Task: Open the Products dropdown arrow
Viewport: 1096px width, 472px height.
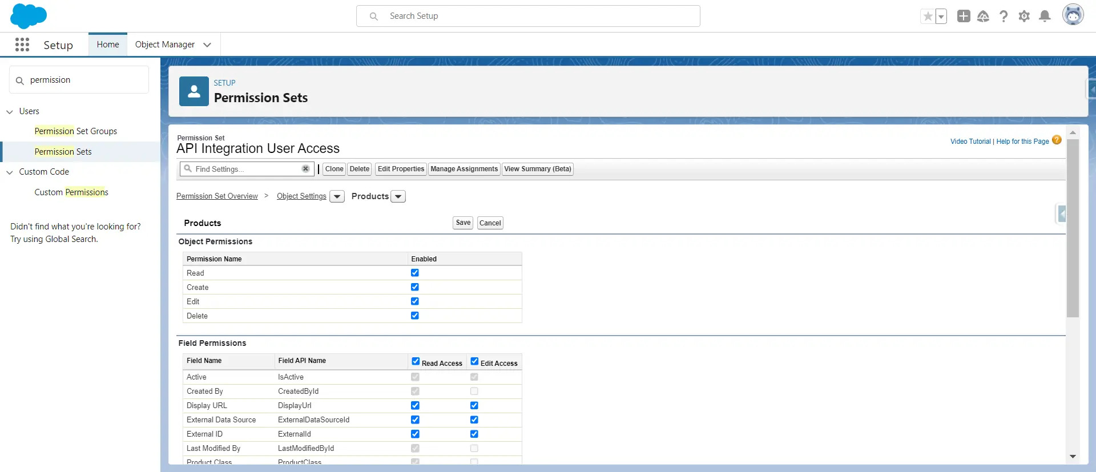Action: click(398, 196)
